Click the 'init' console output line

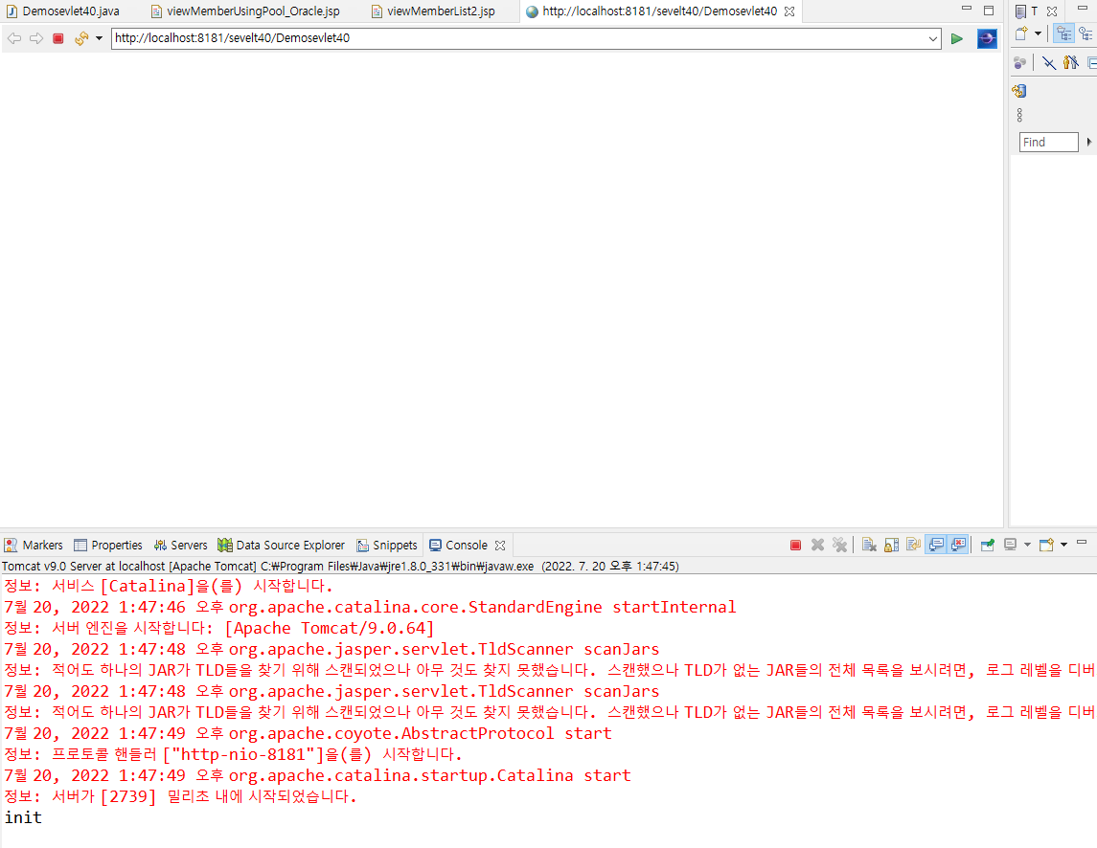click(23, 817)
